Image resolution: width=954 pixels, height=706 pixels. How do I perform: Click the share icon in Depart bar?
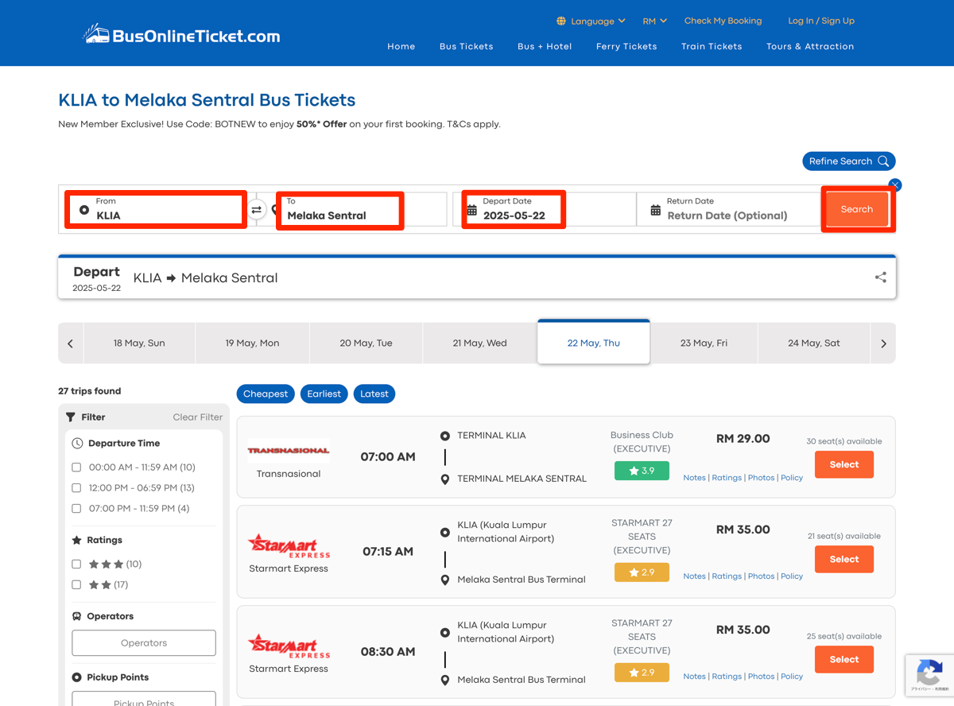coord(880,277)
